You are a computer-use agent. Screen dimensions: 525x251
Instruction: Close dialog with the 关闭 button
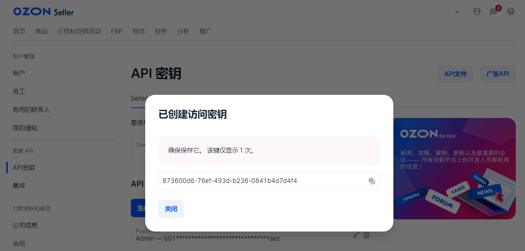(171, 209)
